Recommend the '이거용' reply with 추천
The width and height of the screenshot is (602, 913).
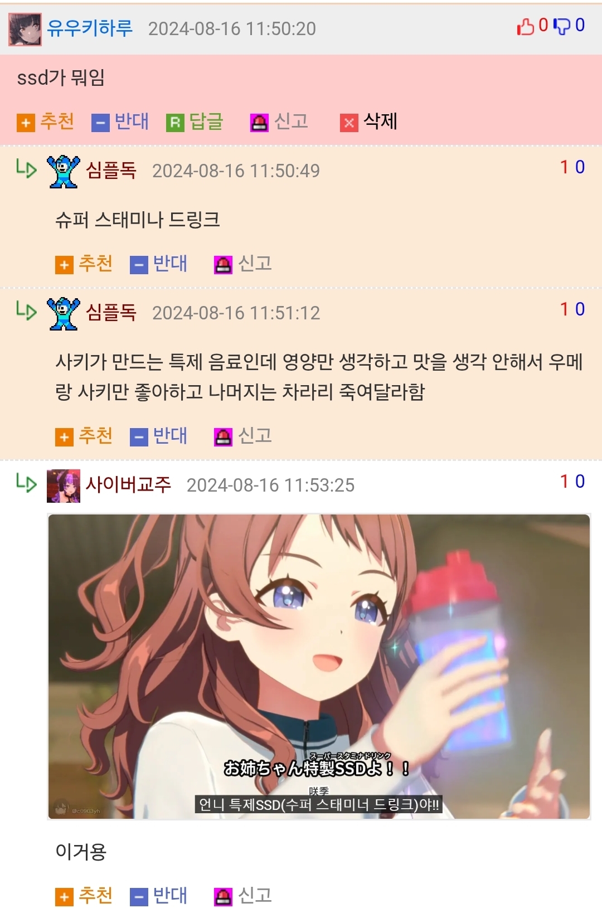pos(84,896)
